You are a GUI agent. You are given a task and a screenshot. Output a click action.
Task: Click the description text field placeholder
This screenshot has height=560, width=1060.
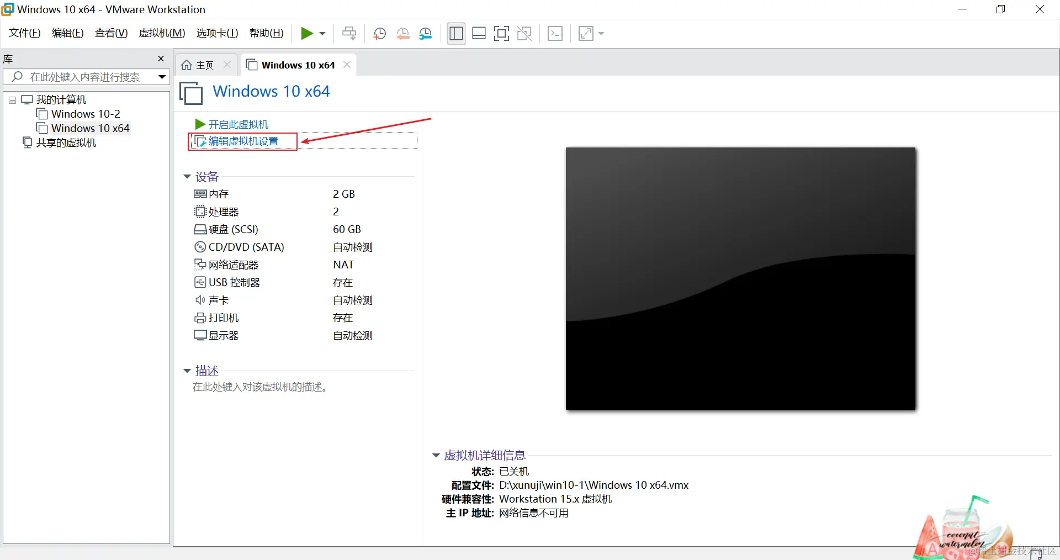pyautogui.click(x=260, y=387)
